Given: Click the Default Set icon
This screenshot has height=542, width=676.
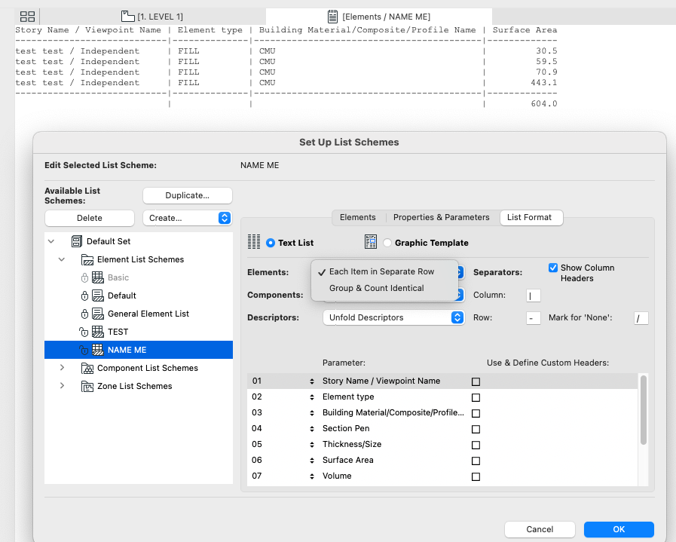Looking at the screenshot, I should pos(77,241).
